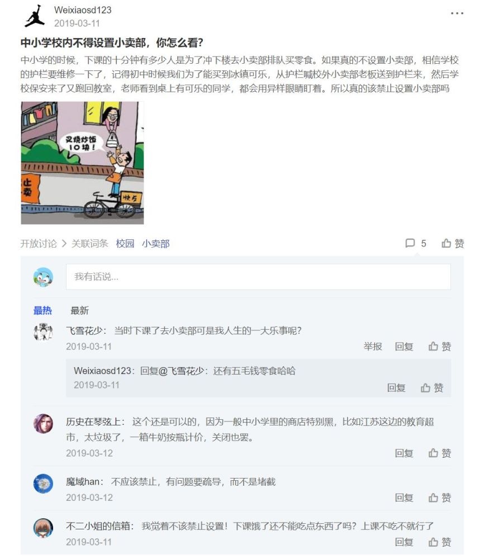Reply to 魔域han's comment

coord(404,498)
